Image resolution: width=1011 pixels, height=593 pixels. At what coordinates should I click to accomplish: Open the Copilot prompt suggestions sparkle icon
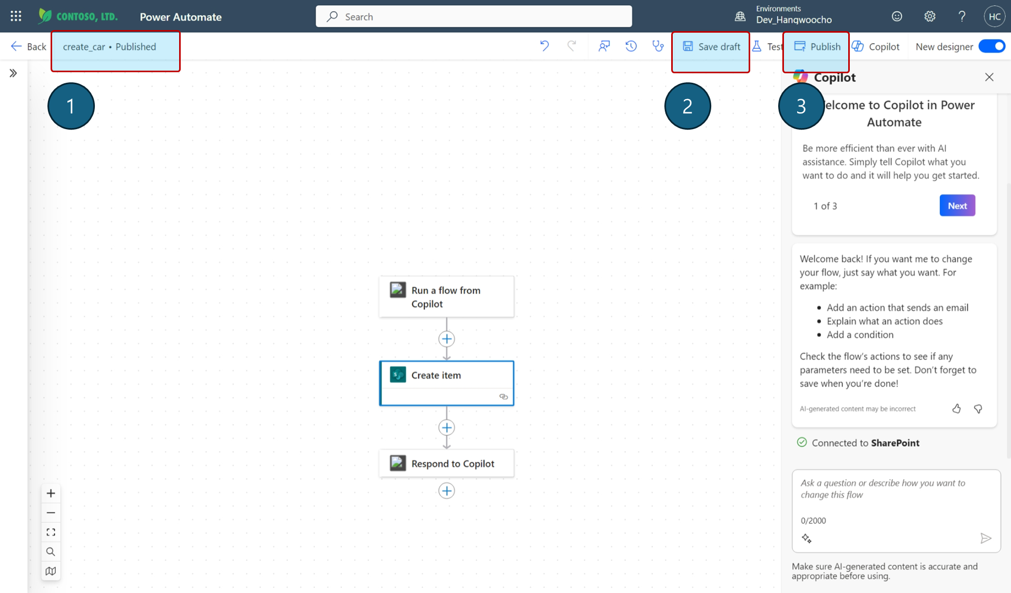coord(807,538)
